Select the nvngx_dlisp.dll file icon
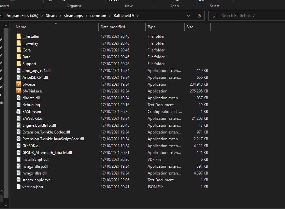Image resolution: width=285 pixels, height=209 pixels. [19, 166]
